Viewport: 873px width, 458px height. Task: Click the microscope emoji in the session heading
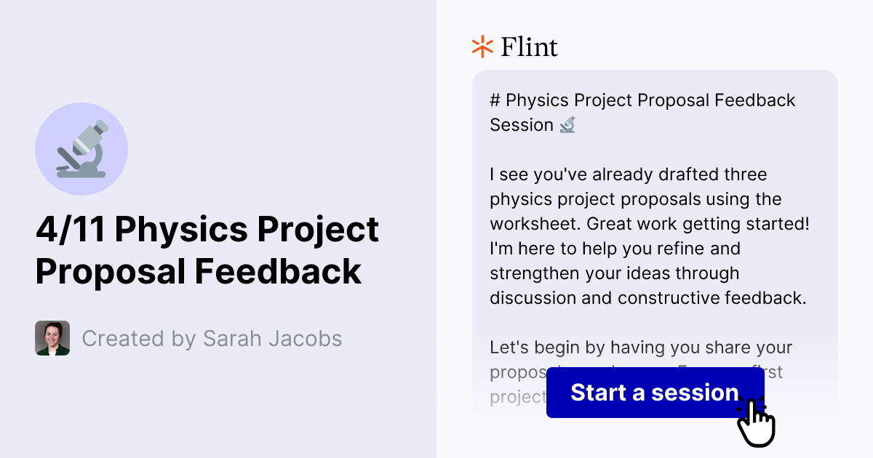click(x=566, y=124)
